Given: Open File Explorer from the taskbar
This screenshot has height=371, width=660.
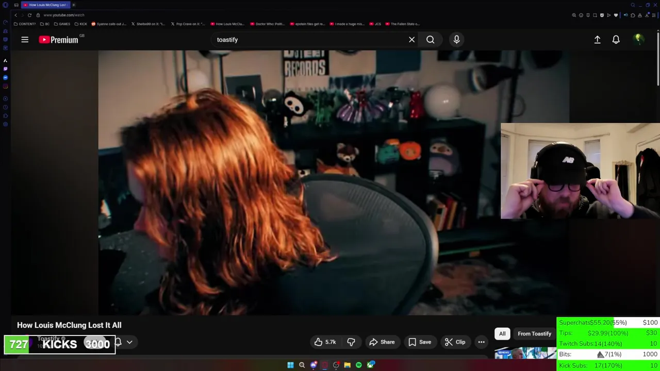Looking at the screenshot, I should (x=347, y=365).
